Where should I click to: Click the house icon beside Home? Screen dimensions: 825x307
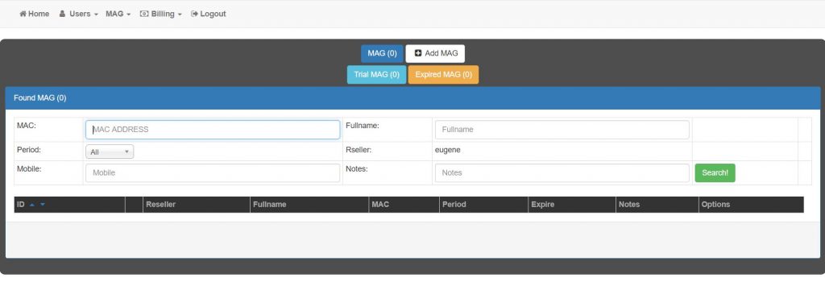(23, 14)
